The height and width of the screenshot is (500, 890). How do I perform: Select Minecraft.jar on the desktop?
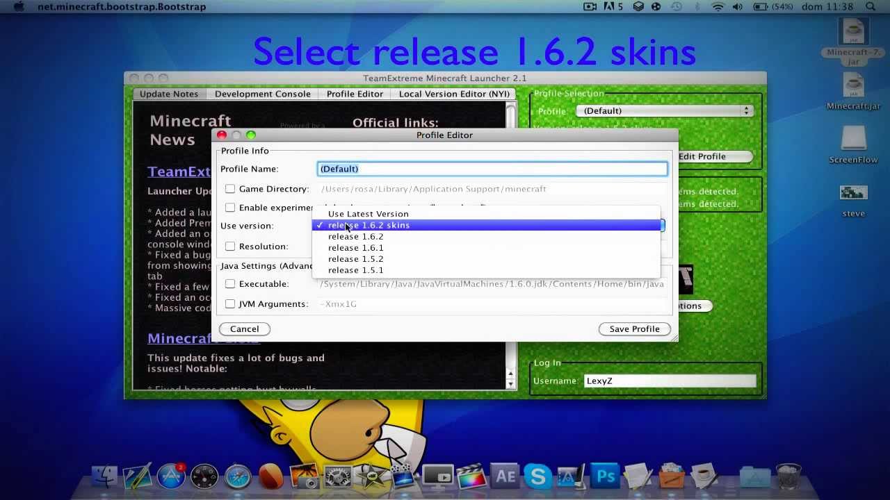(x=853, y=91)
